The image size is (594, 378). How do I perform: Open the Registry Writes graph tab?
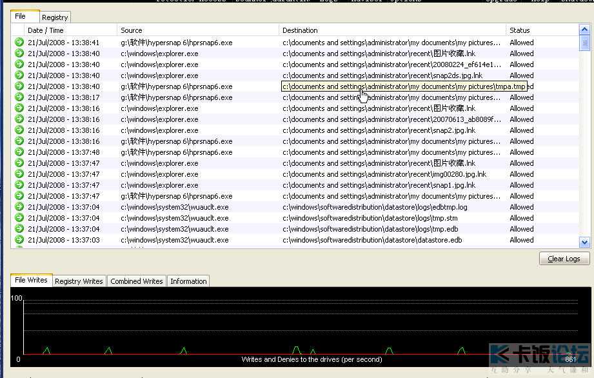coord(79,281)
